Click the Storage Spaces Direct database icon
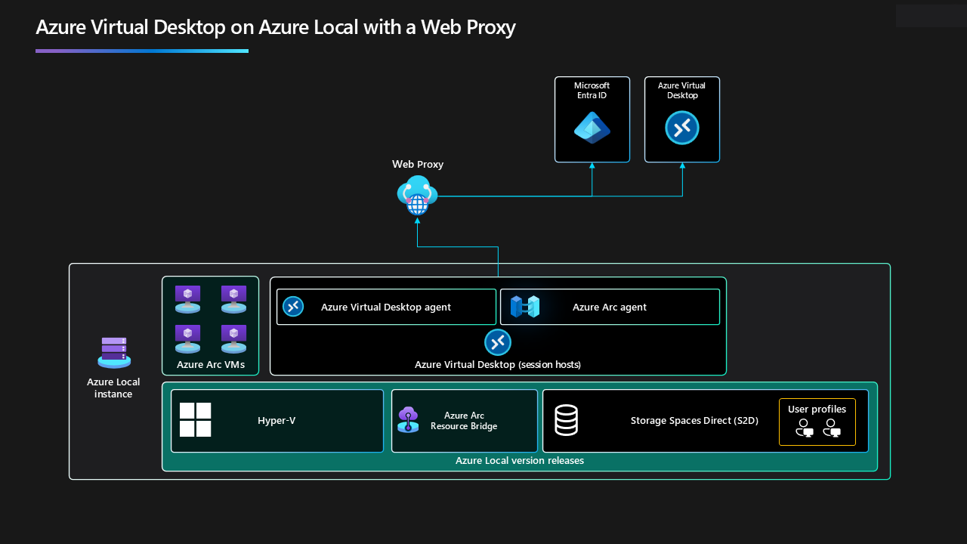967x544 pixels. tap(566, 420)
